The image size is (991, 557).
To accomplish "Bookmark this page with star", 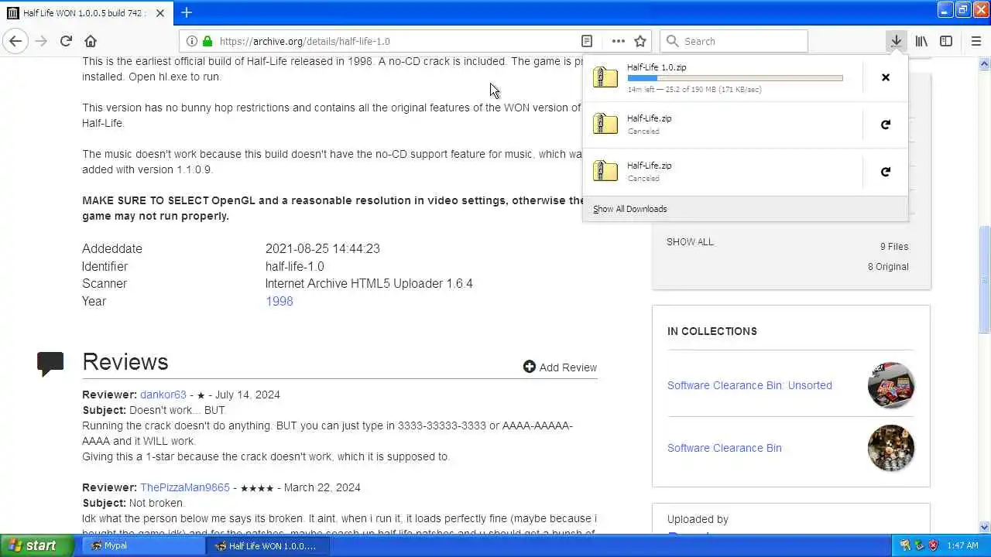I will click(x=640, y=41).
